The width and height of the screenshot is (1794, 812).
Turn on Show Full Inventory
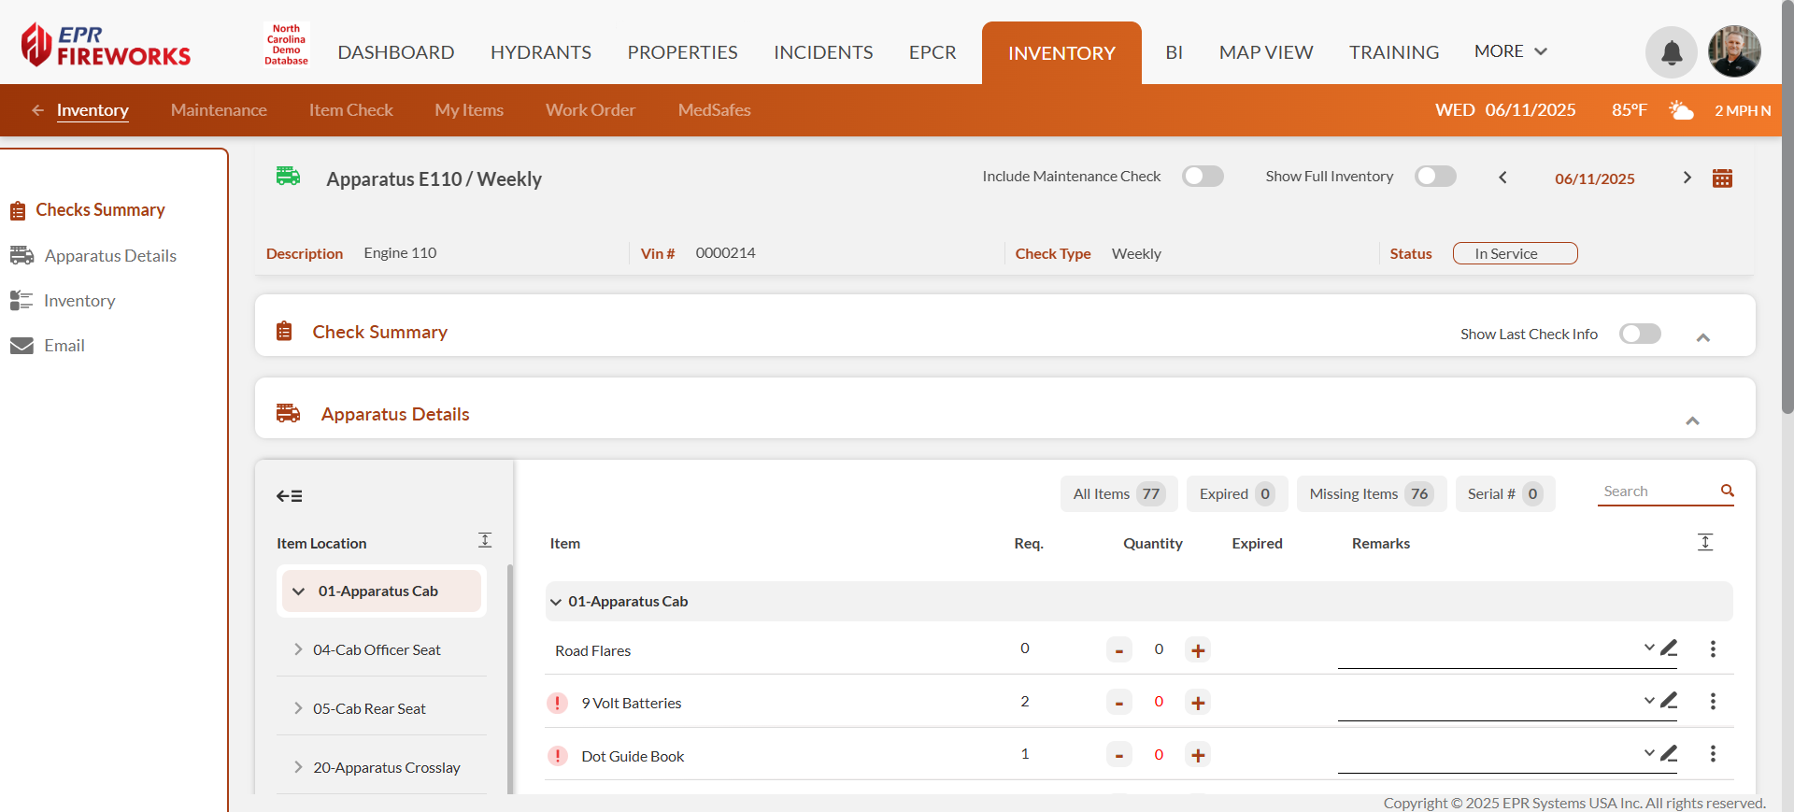(1435, 177)
